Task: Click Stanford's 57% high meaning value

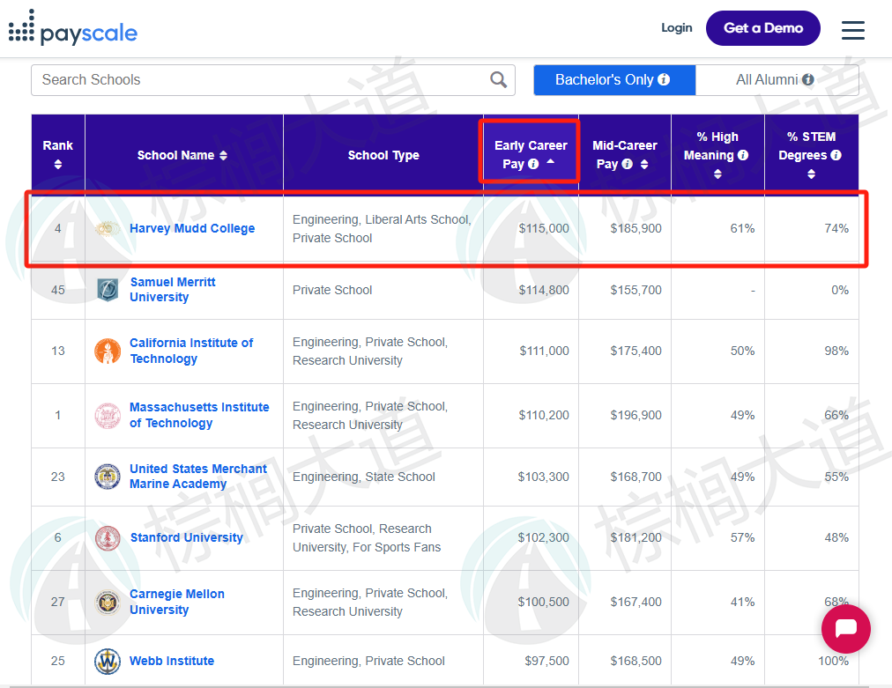Action: [x=743, y=538]
